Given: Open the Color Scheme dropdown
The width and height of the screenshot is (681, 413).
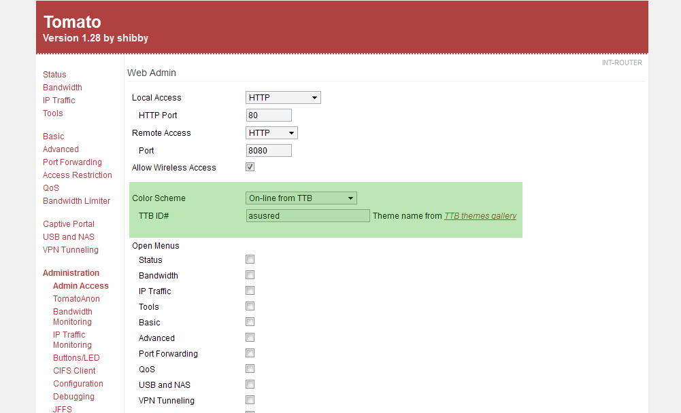Looking at the screenshot, I should (301, 198).
